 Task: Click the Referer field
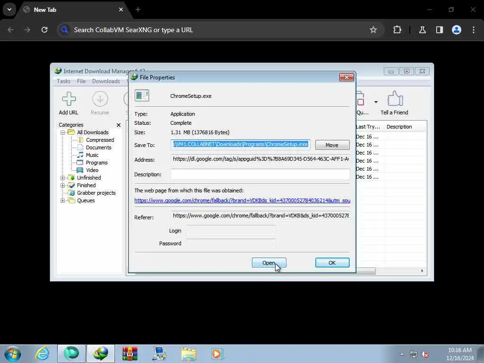(260, 216)
